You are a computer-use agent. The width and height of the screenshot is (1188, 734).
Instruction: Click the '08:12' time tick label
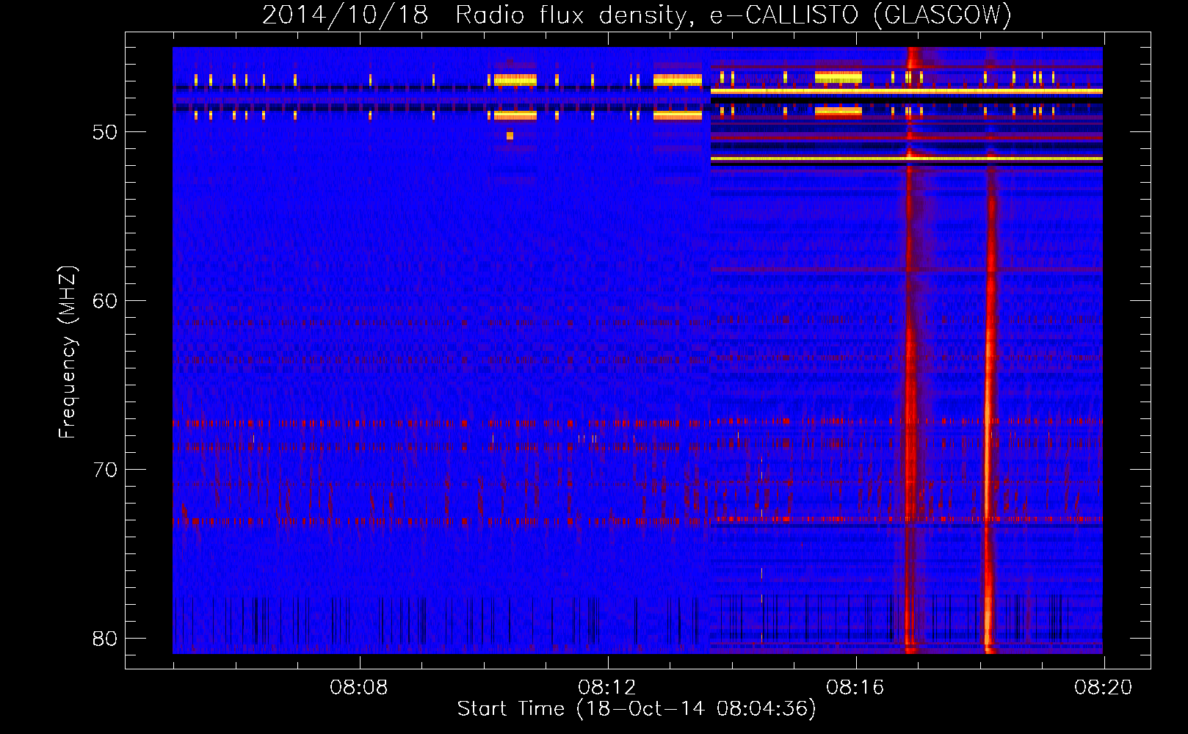tap(606, 688)
